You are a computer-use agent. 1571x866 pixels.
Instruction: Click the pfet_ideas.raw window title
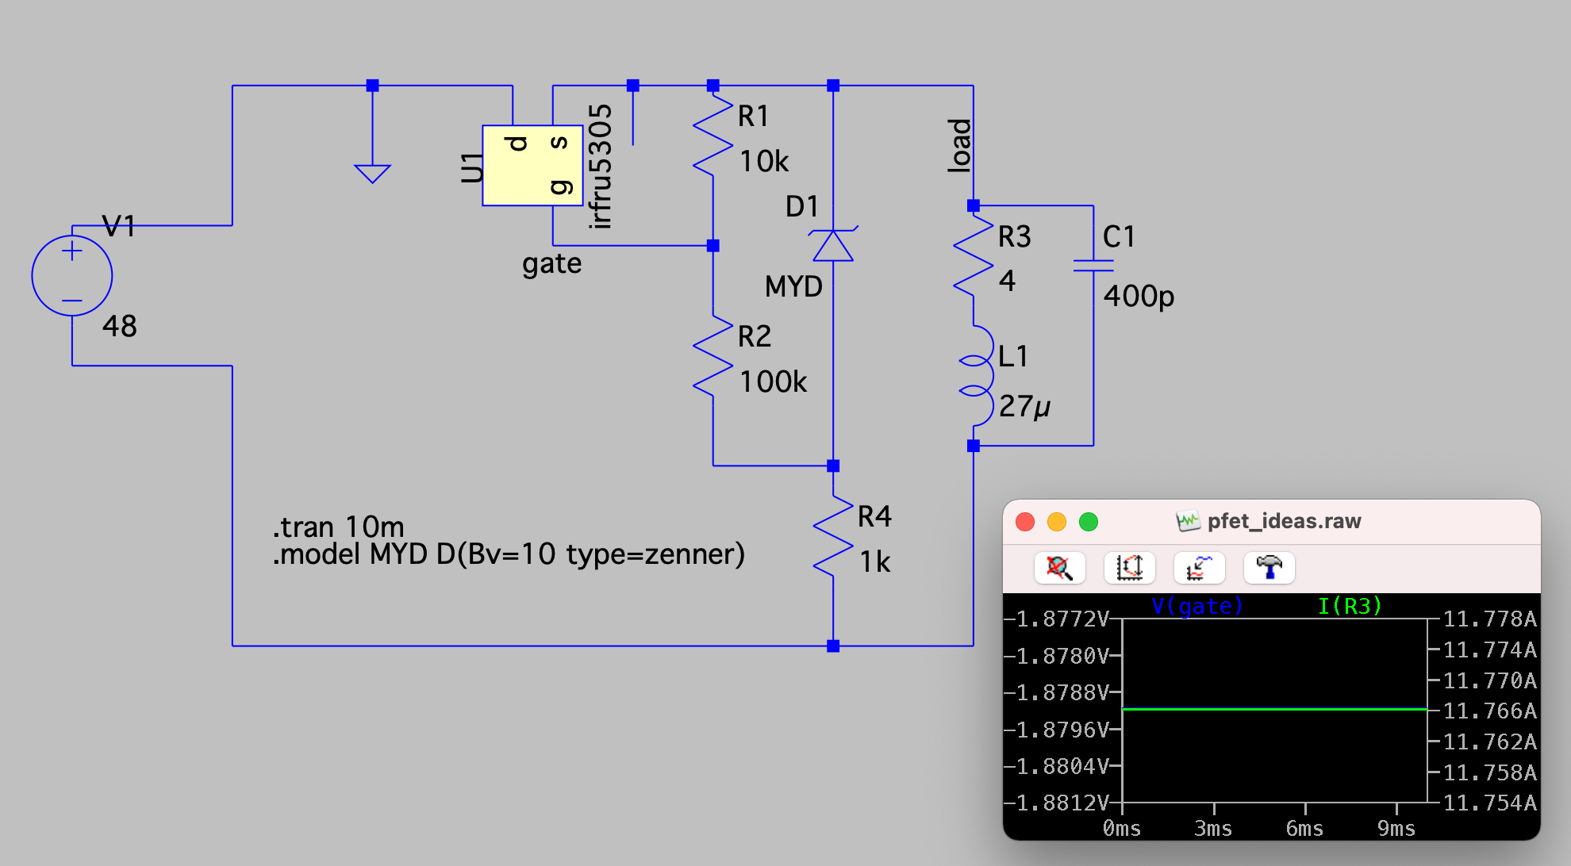click(x=1284, y=521)
